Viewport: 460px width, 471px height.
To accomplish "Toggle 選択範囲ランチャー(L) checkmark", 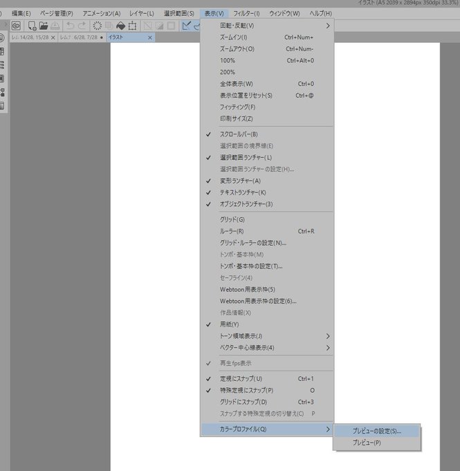I will point(267,158).
